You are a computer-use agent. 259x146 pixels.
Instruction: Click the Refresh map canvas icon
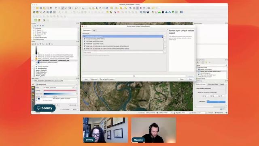107,8
